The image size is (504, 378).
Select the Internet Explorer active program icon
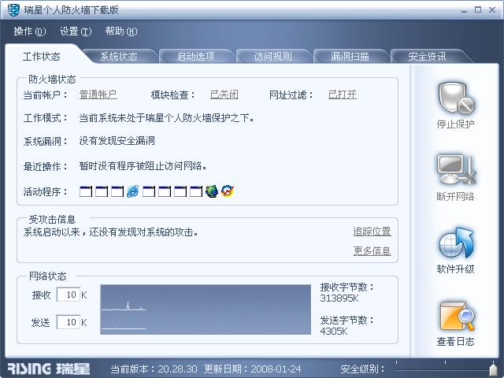click(133, 191)
